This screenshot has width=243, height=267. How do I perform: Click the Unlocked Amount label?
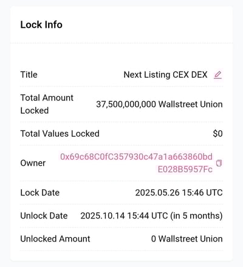point(55,239)
